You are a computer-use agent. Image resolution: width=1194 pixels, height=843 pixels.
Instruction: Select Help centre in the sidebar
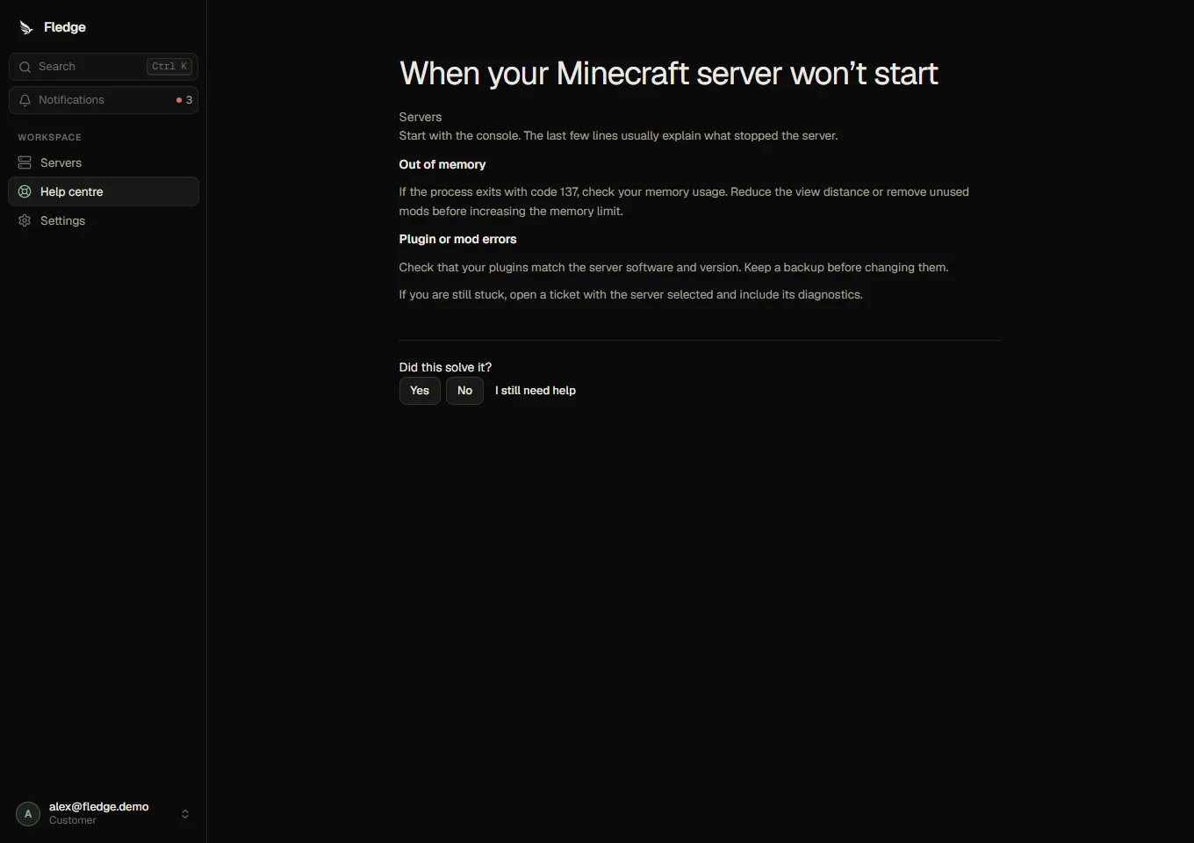(x=104, y=191)
